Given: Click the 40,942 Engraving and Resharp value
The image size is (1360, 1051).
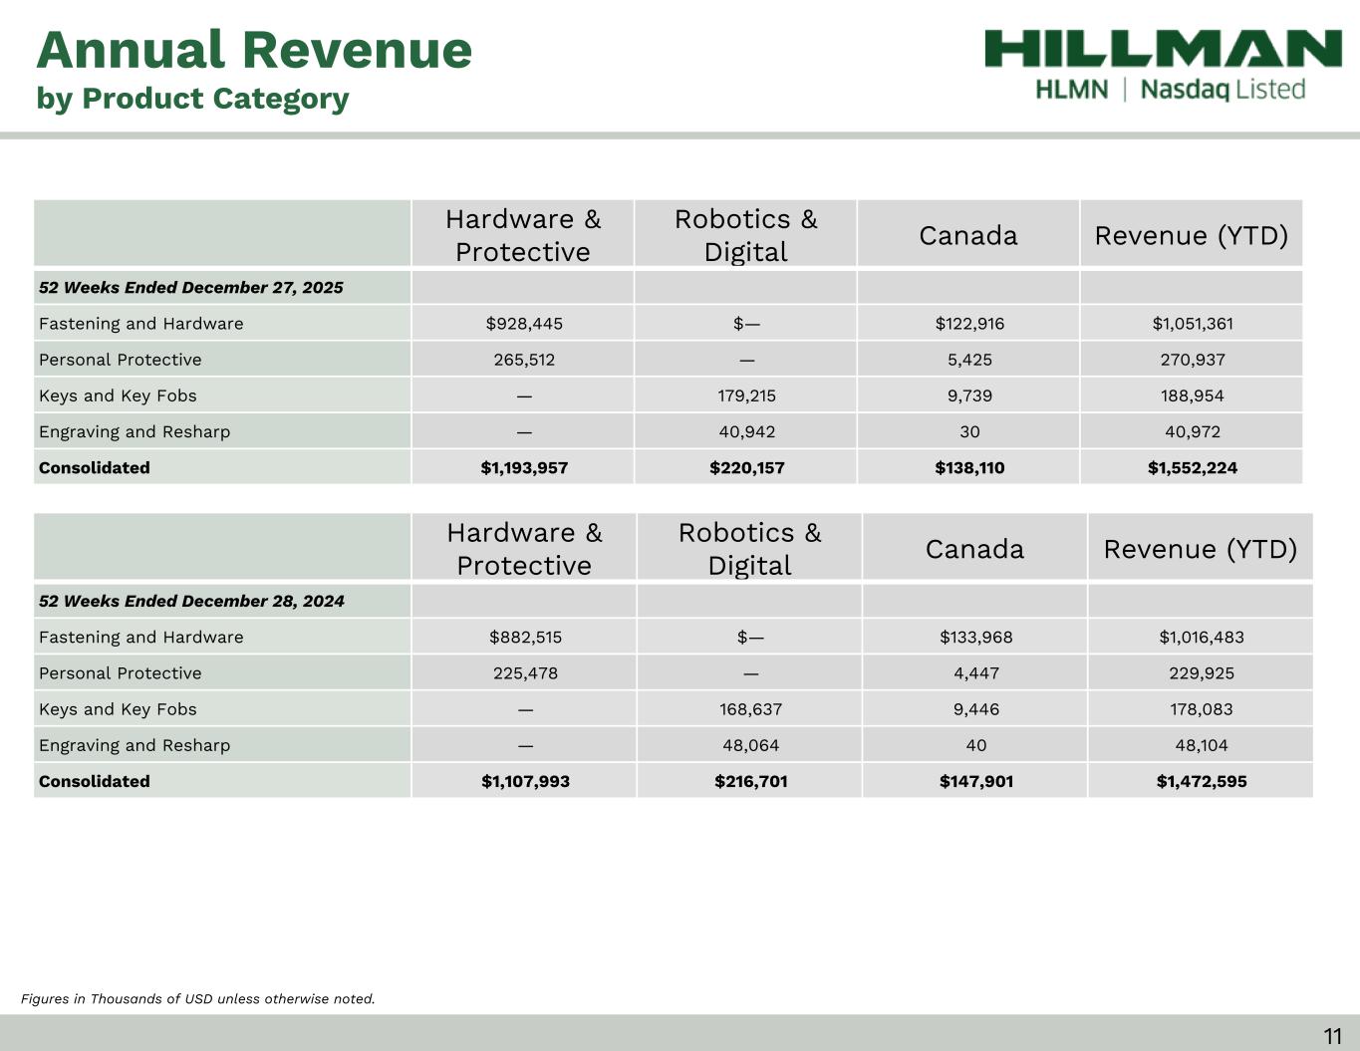Looking at the screenshot, I should pyautogui.click(x=746, y=431).
